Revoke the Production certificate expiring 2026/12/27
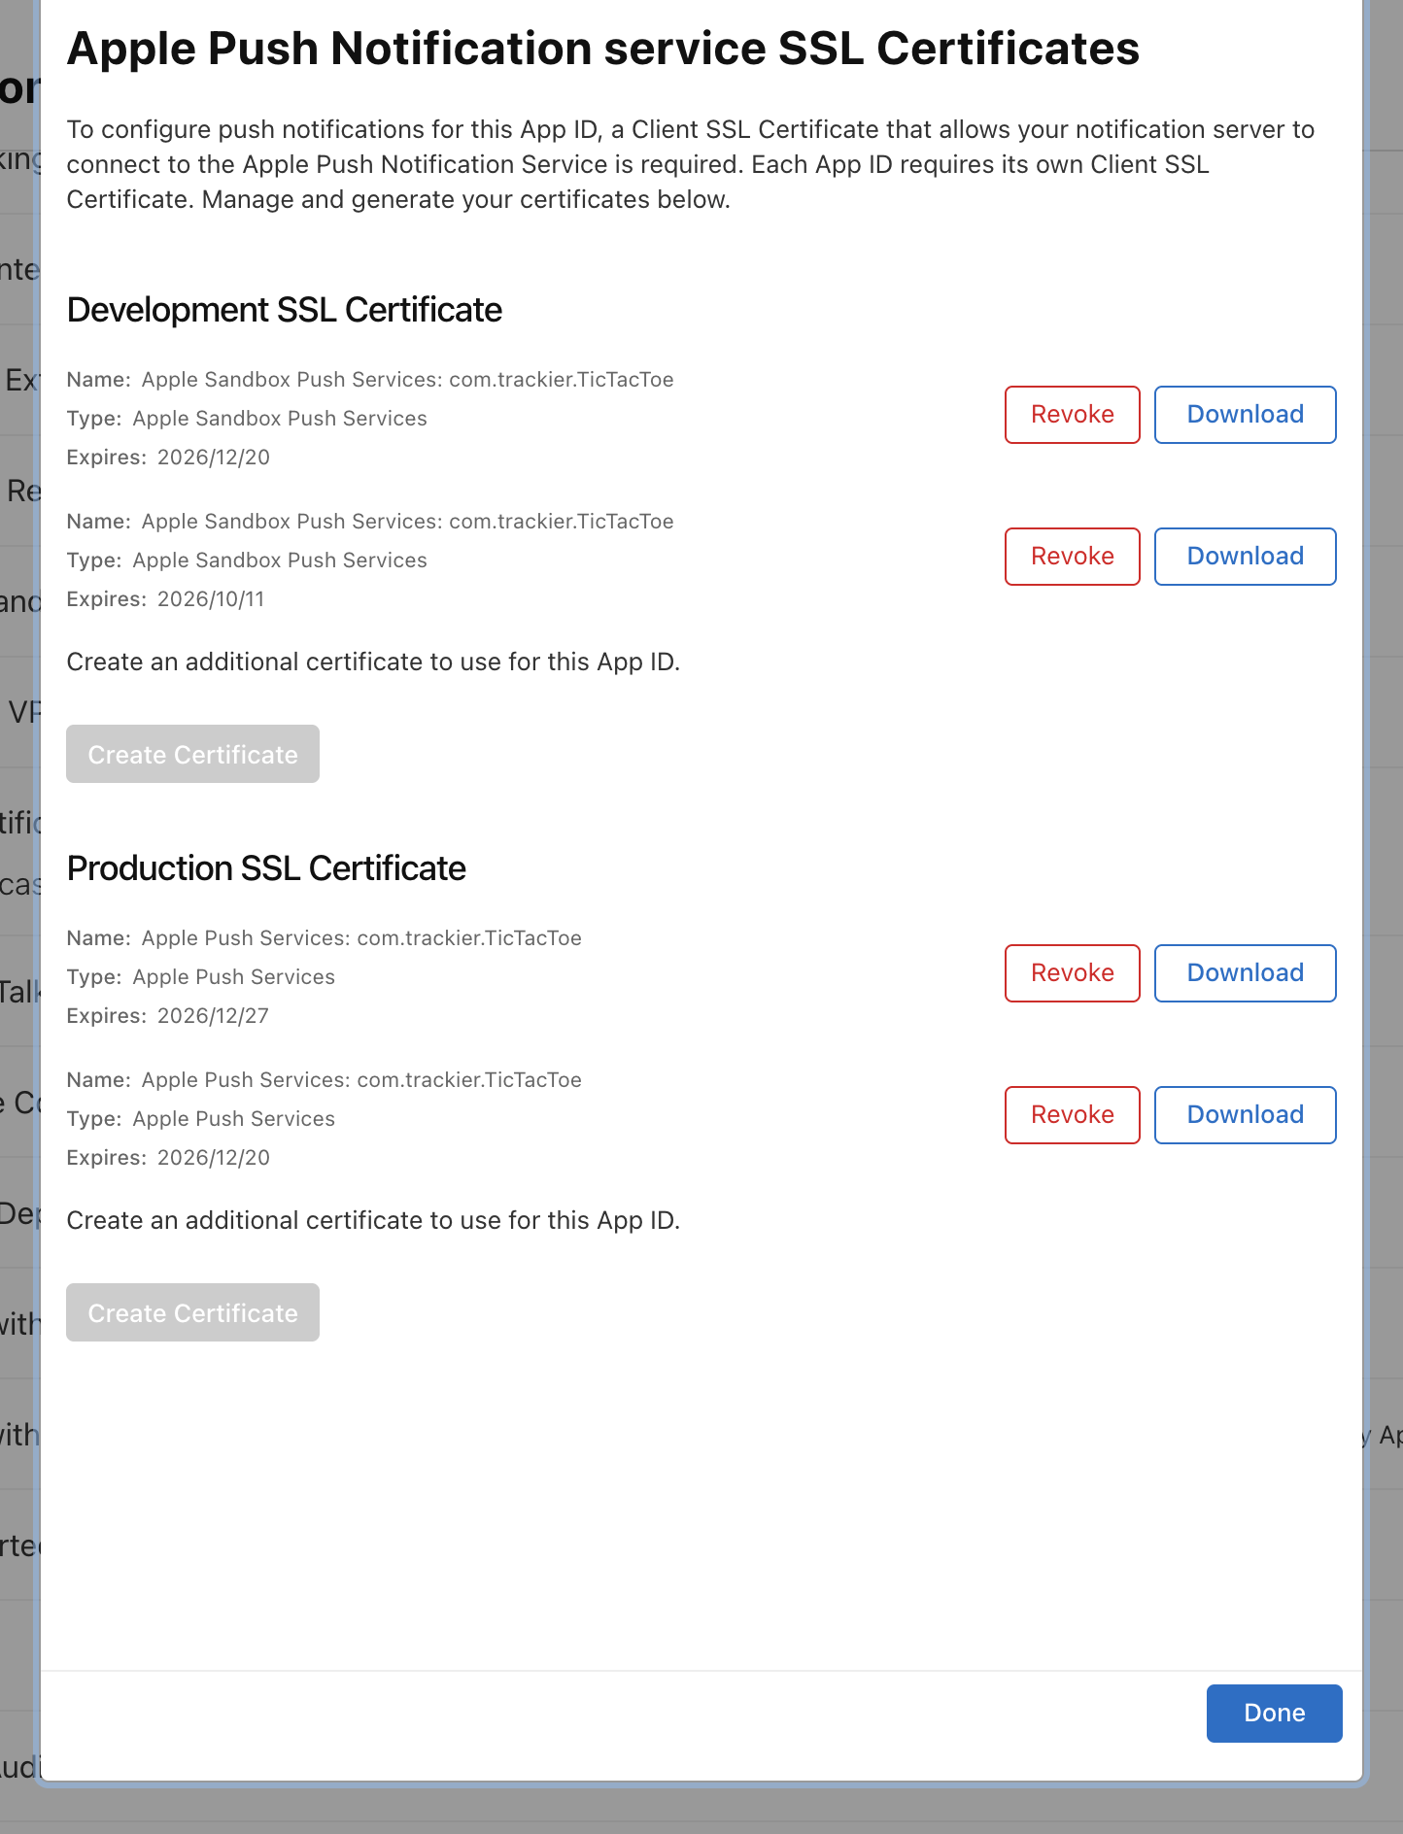1403x1834 pixels. pyautogui.click(x=1072, y=973)
